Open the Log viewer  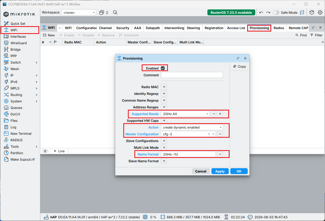coord(13,127)
